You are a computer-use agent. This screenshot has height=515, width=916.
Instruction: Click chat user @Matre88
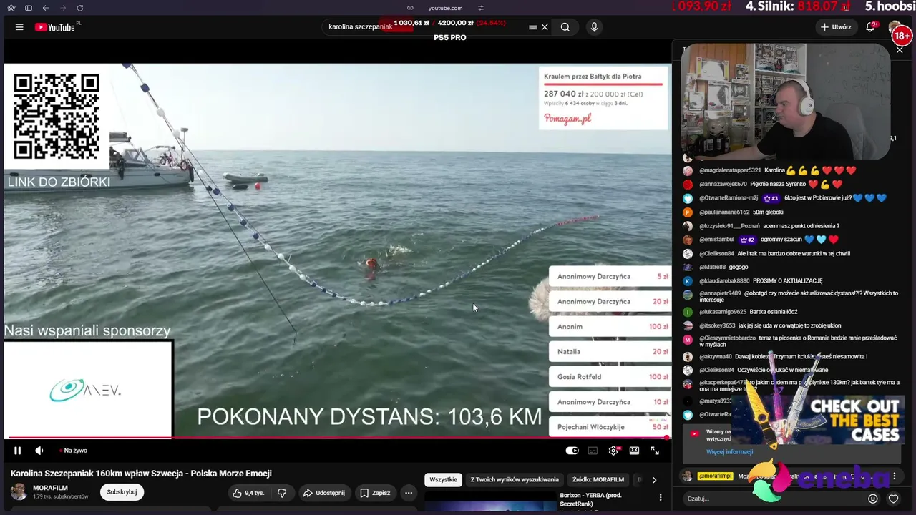[712, 268]
